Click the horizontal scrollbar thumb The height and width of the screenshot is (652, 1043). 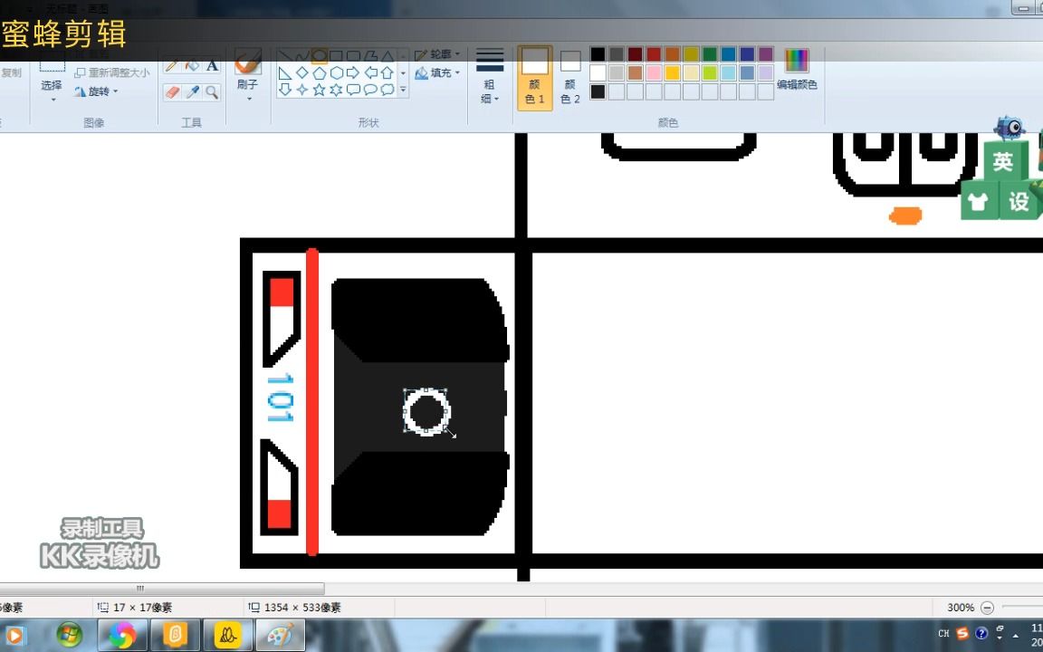pos(162,588)
